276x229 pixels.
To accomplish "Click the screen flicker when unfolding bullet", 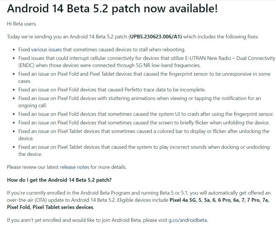I will tap(144, 123).
